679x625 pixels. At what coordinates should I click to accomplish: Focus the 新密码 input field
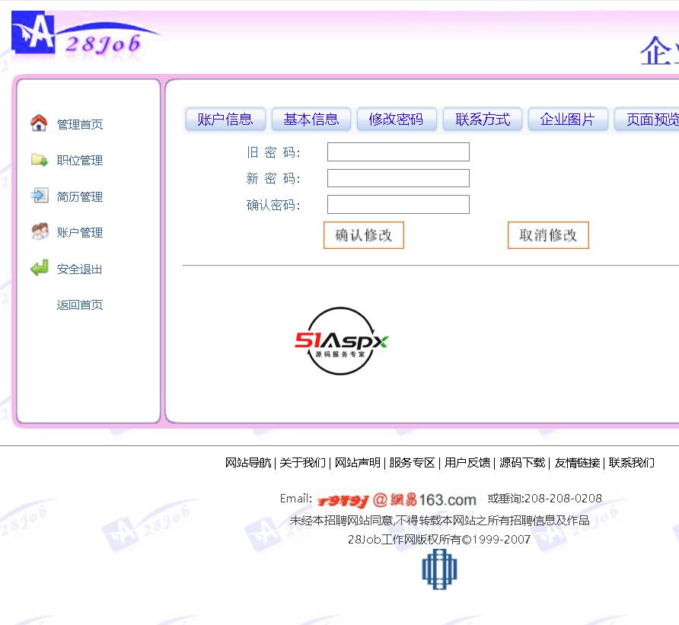click(x=398, y=178)
